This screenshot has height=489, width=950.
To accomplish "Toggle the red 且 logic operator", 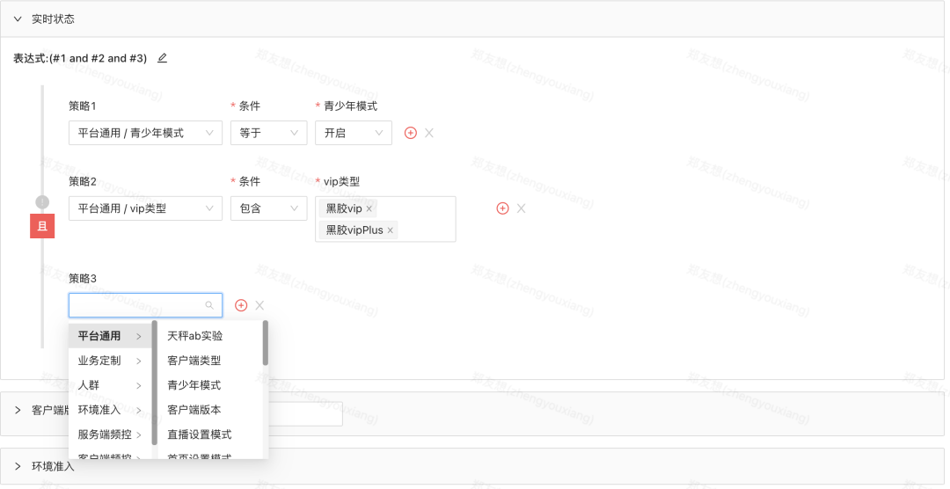I will [42, 226].
